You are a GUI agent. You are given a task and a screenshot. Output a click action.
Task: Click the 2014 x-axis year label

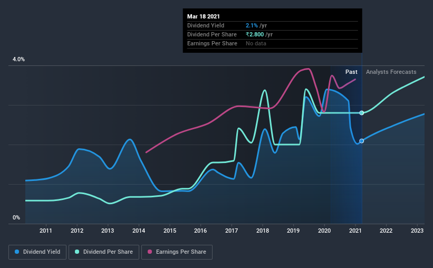(x=139, y=231)
